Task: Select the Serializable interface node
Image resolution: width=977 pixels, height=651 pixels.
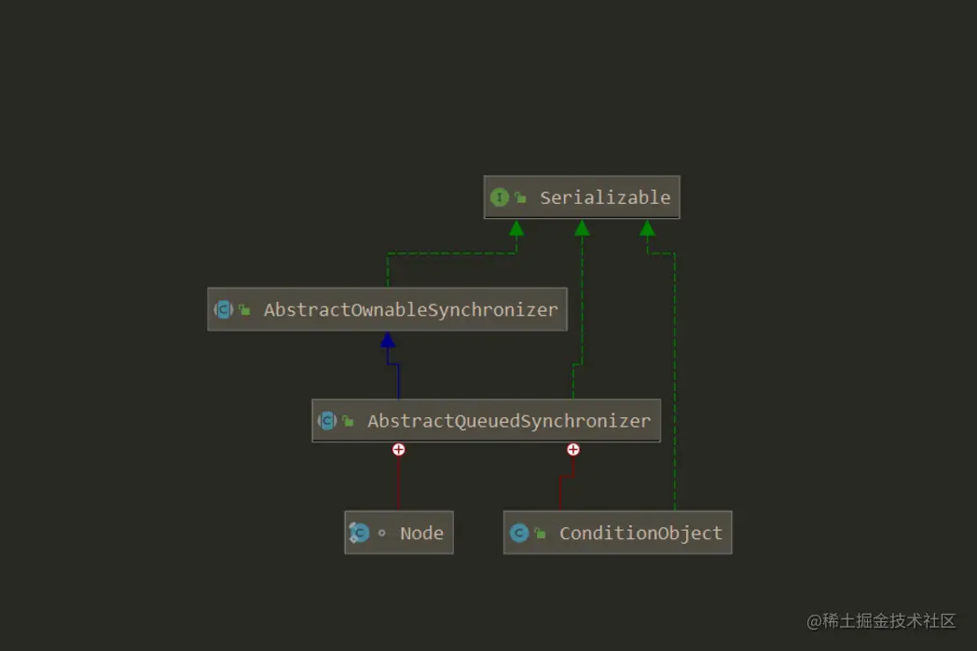Action: [x=582, y=197]
